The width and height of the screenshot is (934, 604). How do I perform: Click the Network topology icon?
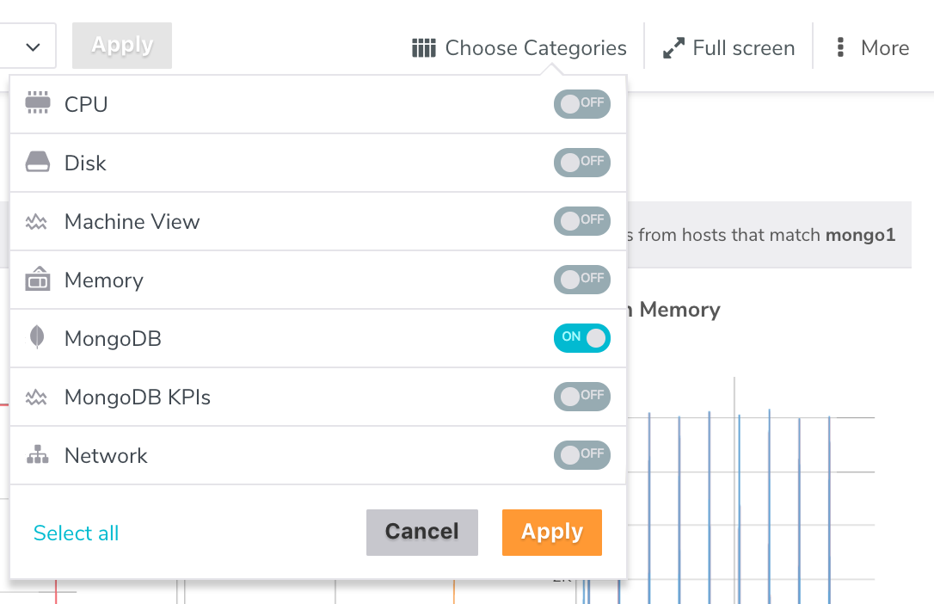click(38, 455)
